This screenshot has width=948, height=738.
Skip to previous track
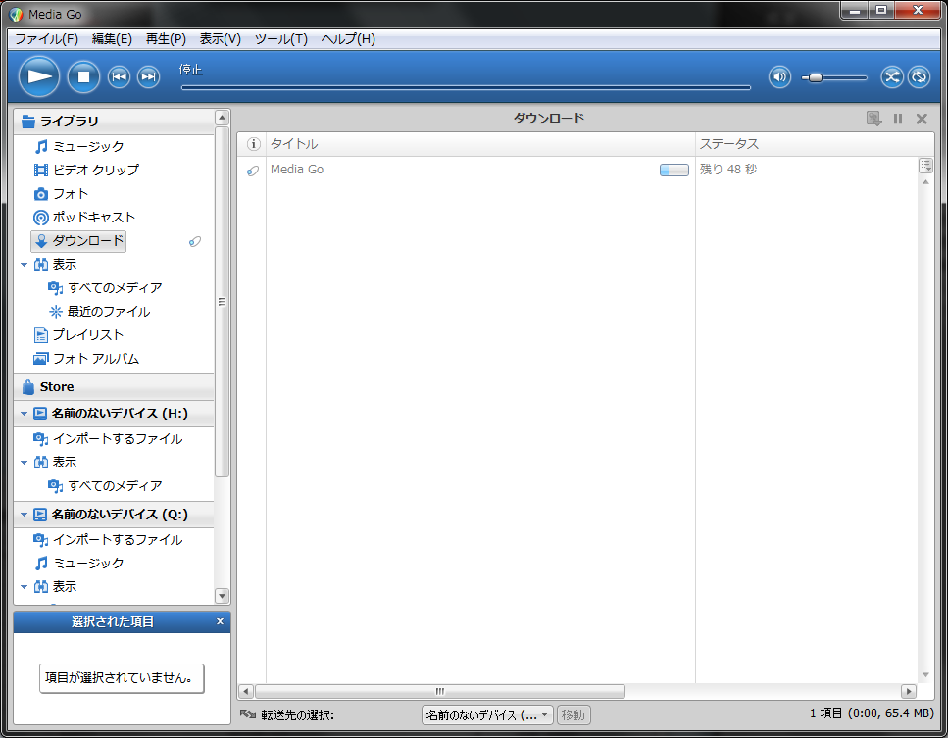[119, 76]
